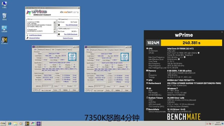Click the Tools button in left CPU-Z
Viewport: 224px width, 126px height.
click(x=55, y=90)
